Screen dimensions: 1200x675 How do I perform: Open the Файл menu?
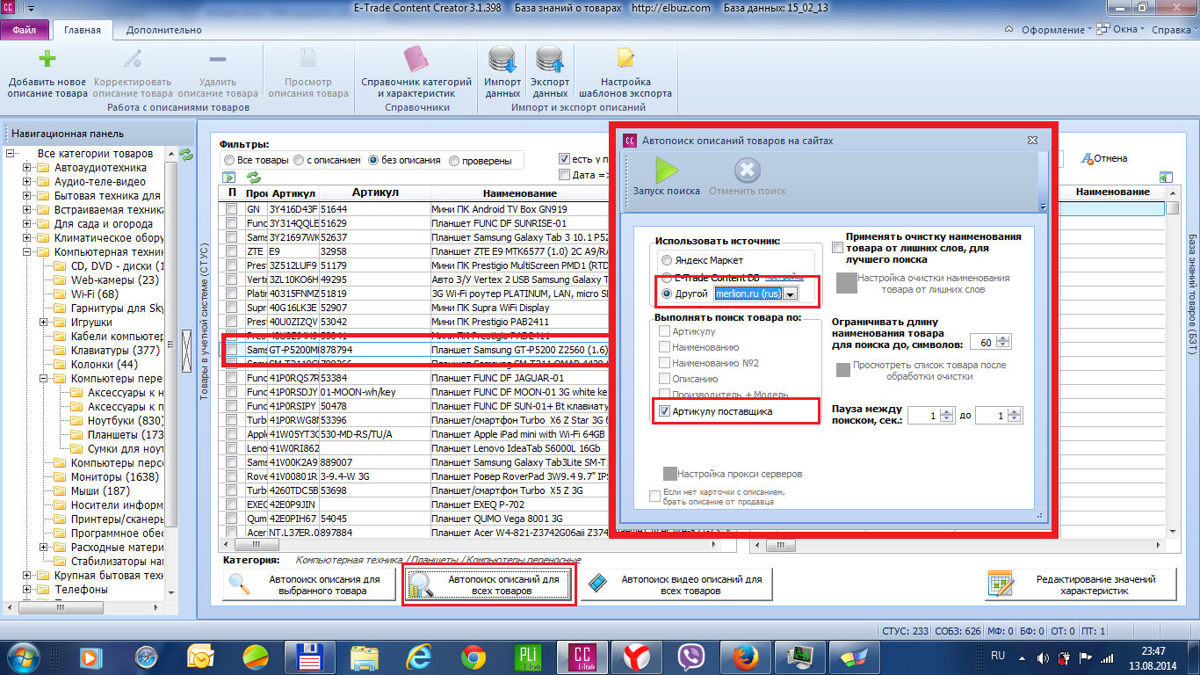[25, 30]
